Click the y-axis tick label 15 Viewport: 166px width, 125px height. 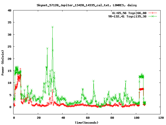9,71
